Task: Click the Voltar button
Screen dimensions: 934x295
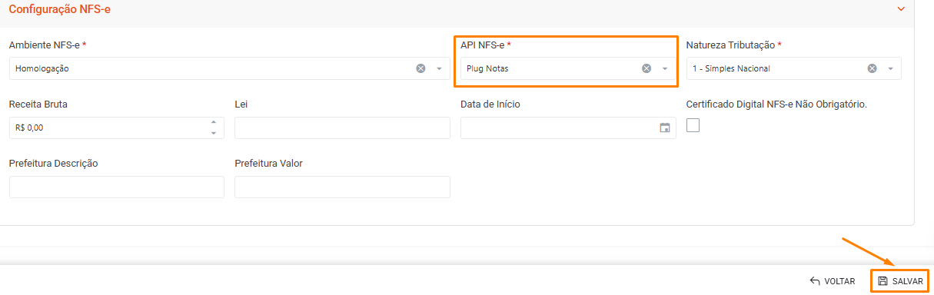Action: pos(833,281)
